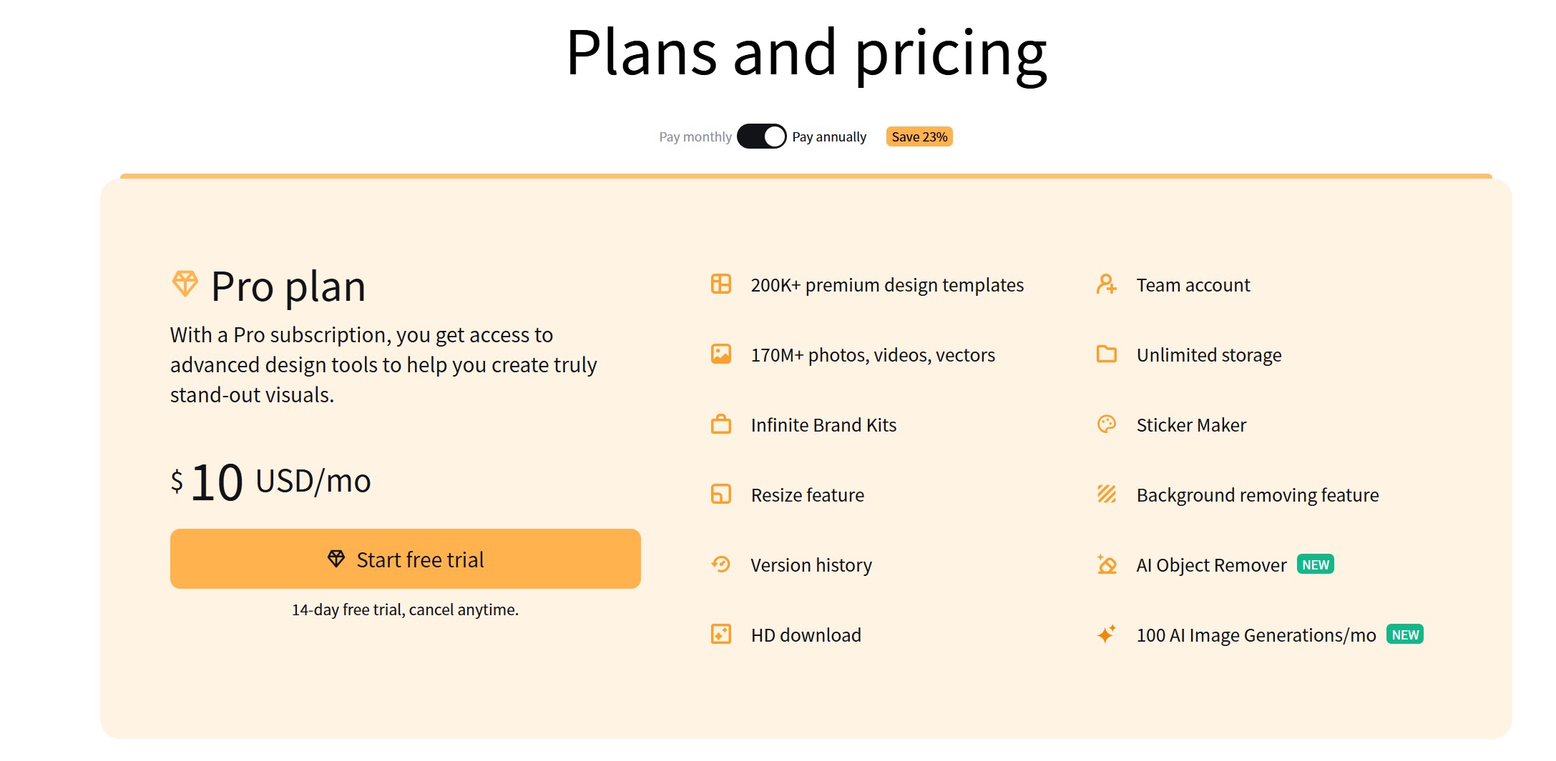This screenshot has width=1556, height=761.
Task: Select the Pay monthly option
Action: pos(695,136)
